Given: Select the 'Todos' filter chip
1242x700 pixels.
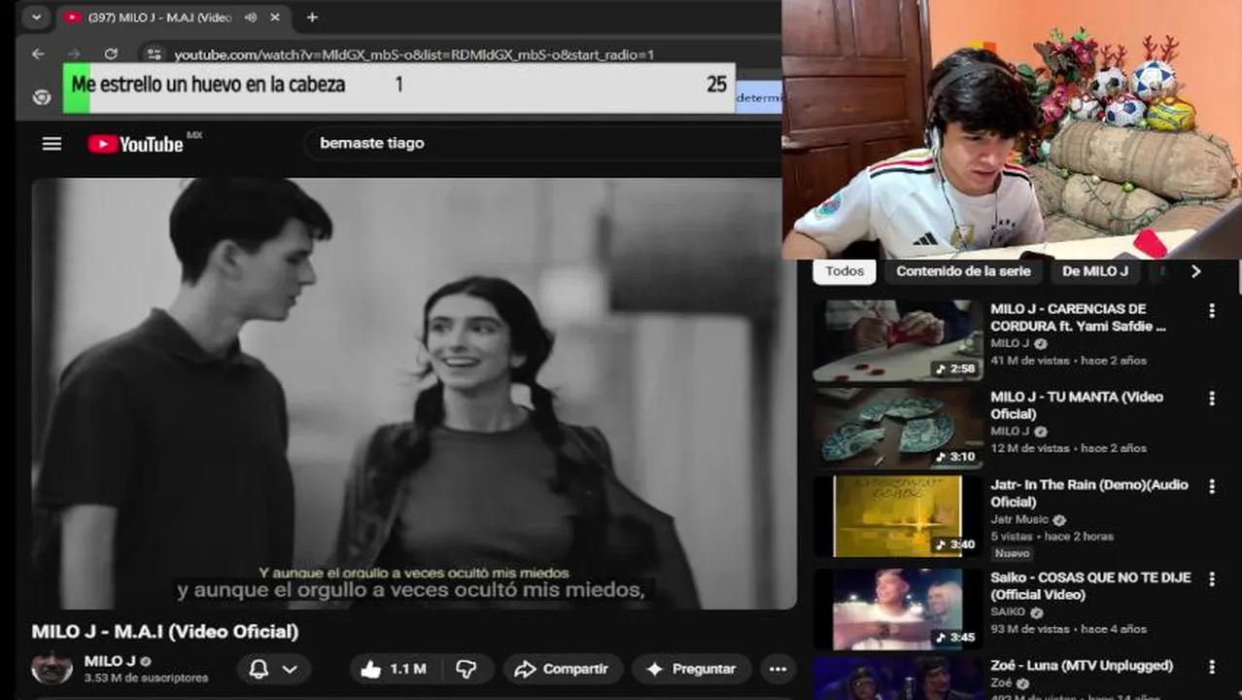Looking at the screenshot, I should pyautogui.click(x=845, y=271).
